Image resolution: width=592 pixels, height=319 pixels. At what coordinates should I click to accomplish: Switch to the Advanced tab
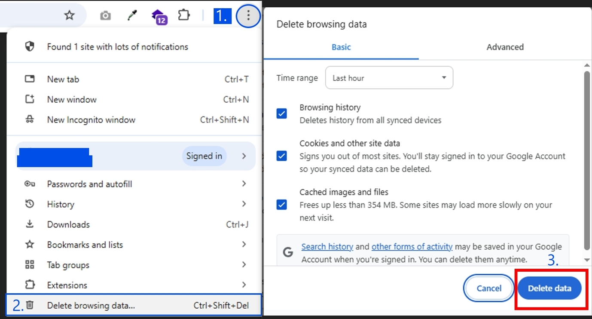(505, 47)
